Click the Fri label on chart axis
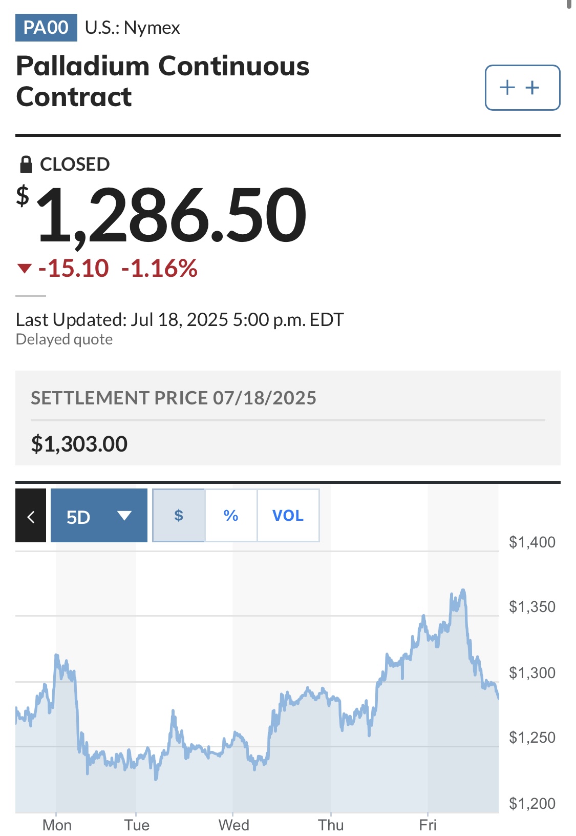This screenshot has width=576, height=836. [428, 825]
